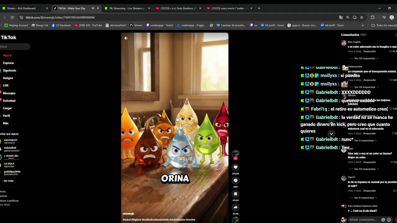Viewport: 397px width, 223px height.
Task: Save the video with the bookmark icon
Action: click(x=235, y=194)
